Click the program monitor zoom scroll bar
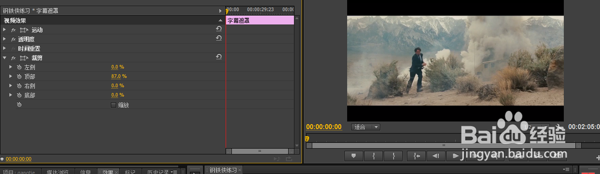The height and width of the screenshot is (174, 600). (444, 145)
